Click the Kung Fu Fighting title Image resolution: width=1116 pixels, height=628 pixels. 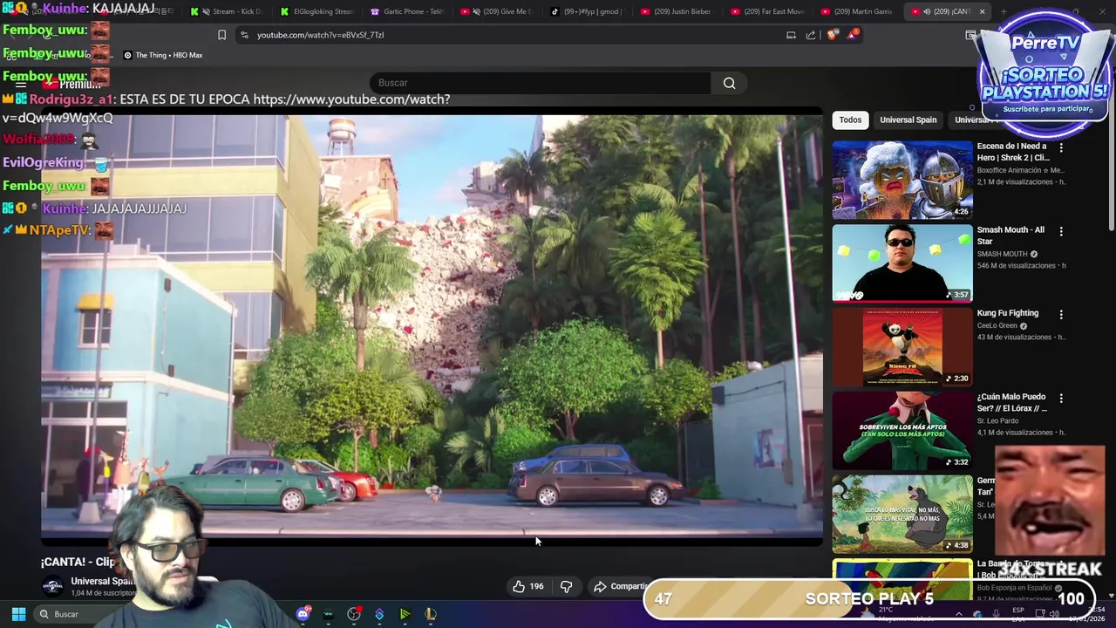(x=1007, y=313)
